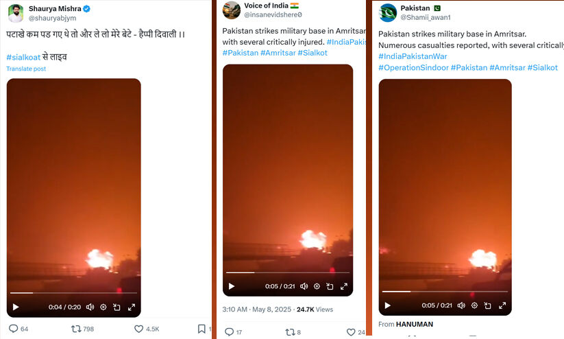
Task: Play the Pakistan account's video
Action: point(387,305)
